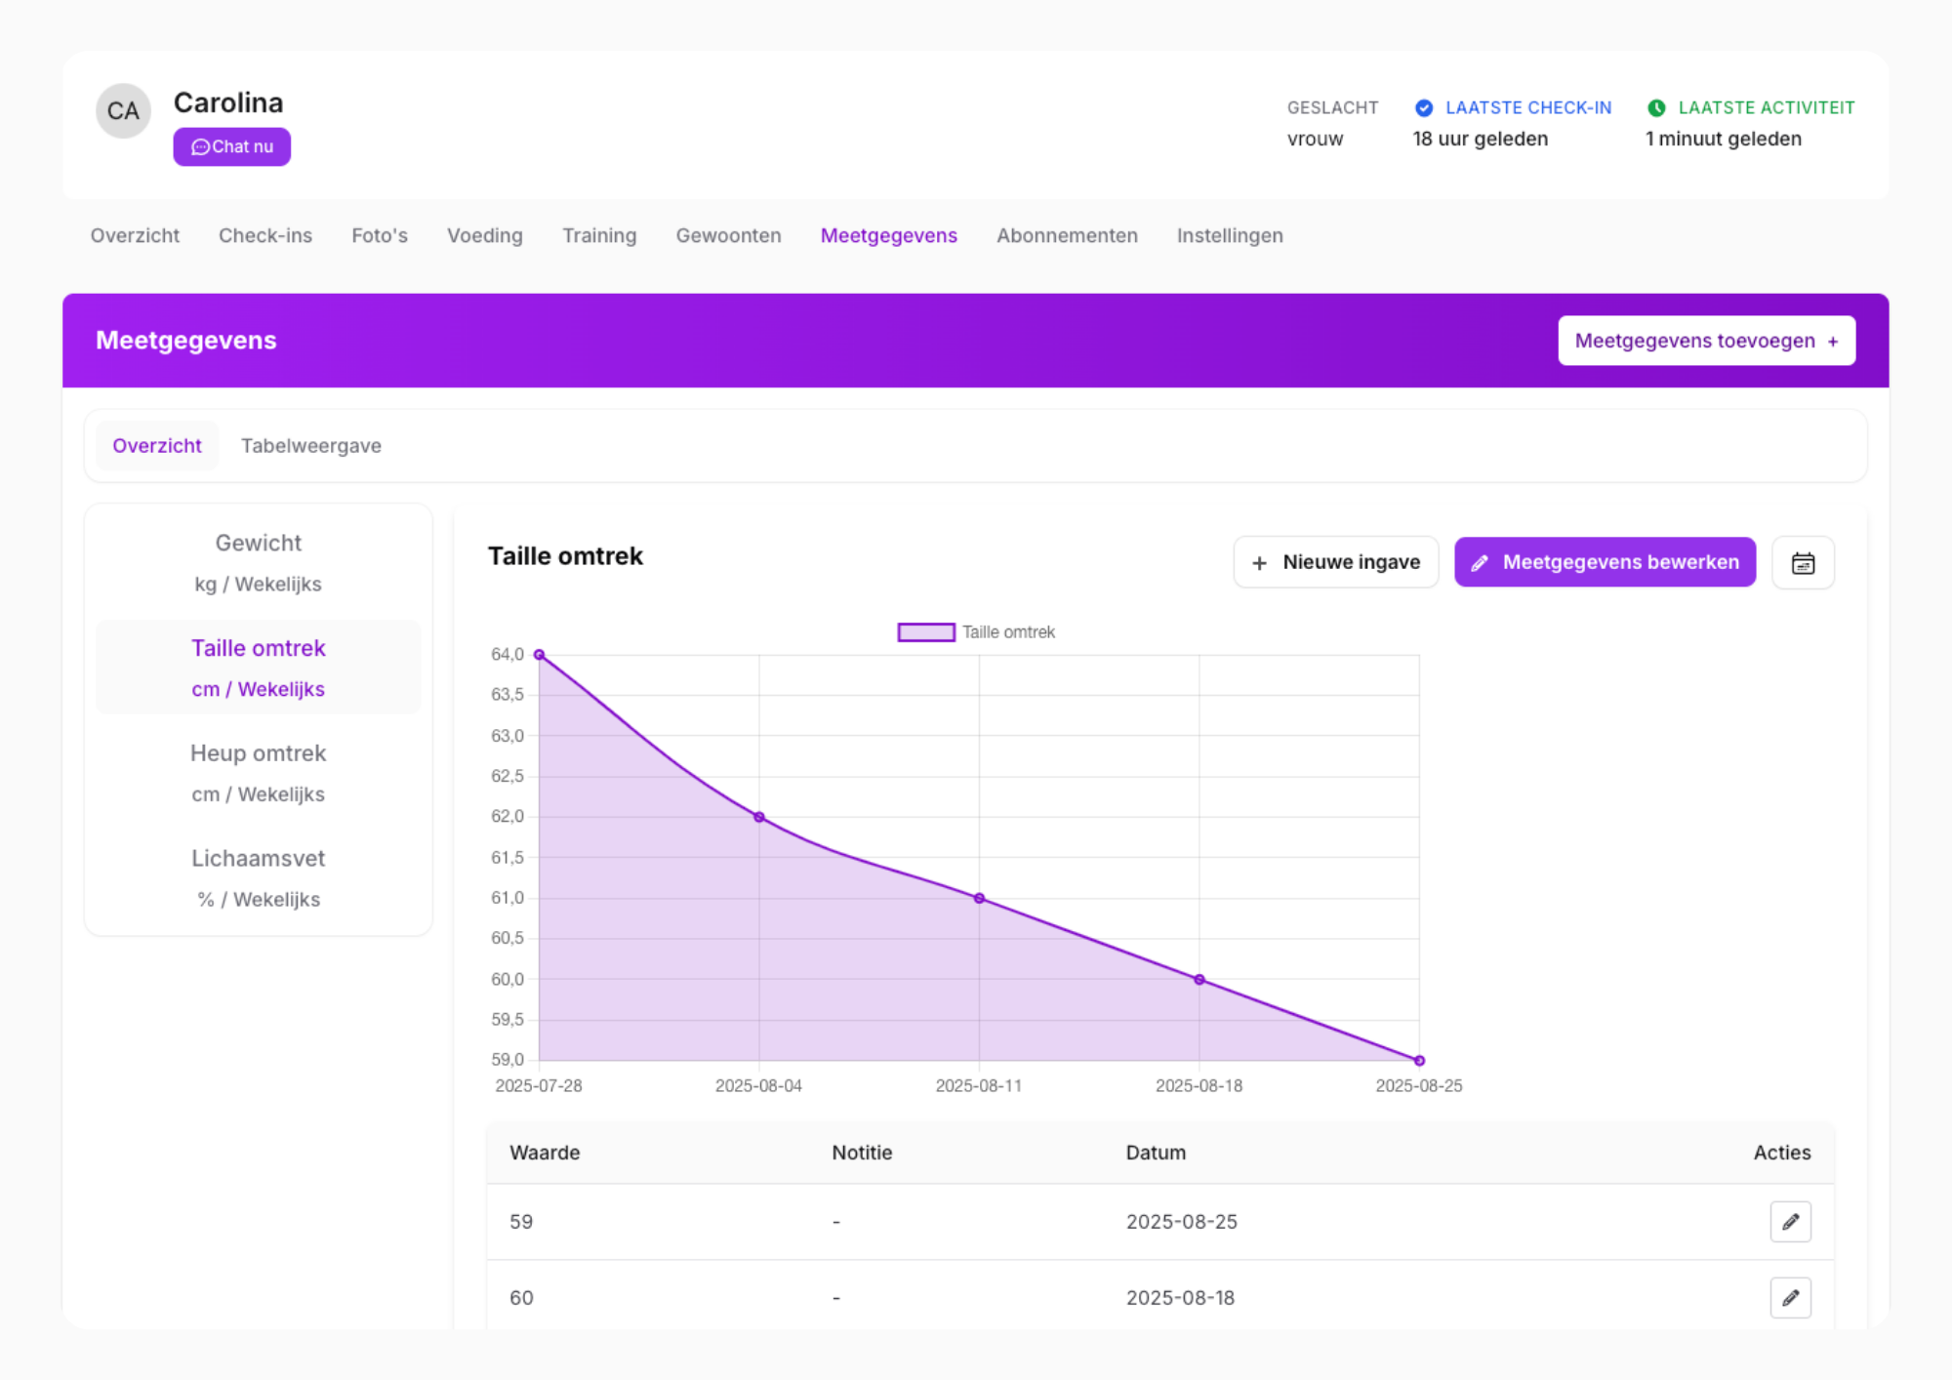This screenshot has height=1380, width=1952.
Task: Click pencil edit icon for the 60 entry
Action: pyautogui.click(x=1789, y=1298)
